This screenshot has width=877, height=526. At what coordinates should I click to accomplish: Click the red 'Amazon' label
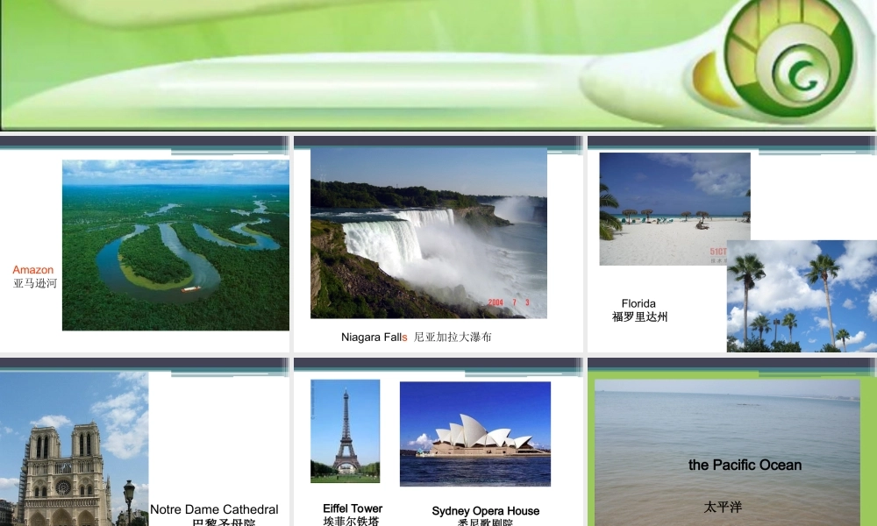click(33, 270)
